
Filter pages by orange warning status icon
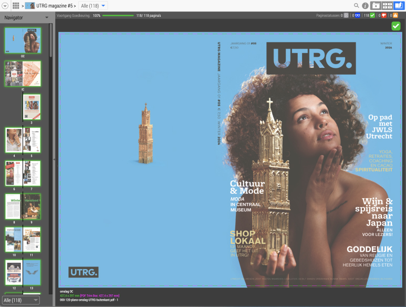pyautogui.click(x=395, y=16)
